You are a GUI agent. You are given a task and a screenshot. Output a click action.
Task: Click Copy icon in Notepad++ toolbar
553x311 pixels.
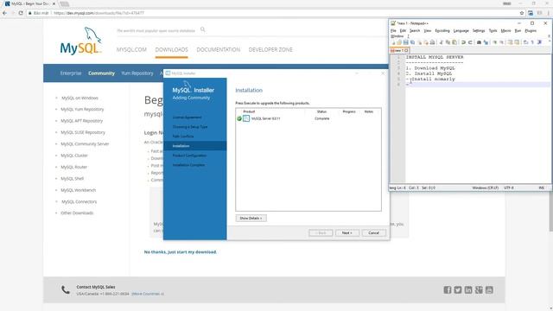tap(448, 42)
